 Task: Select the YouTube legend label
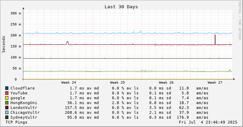coord(19,93)
